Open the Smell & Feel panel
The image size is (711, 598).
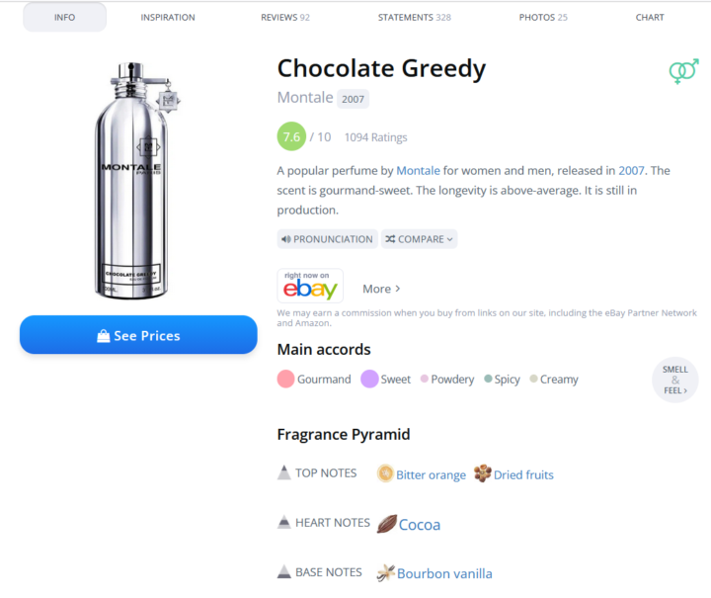click(675, 381)
